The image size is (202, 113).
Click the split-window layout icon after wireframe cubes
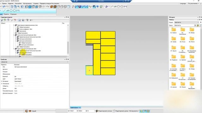click(x=69, y=7)
